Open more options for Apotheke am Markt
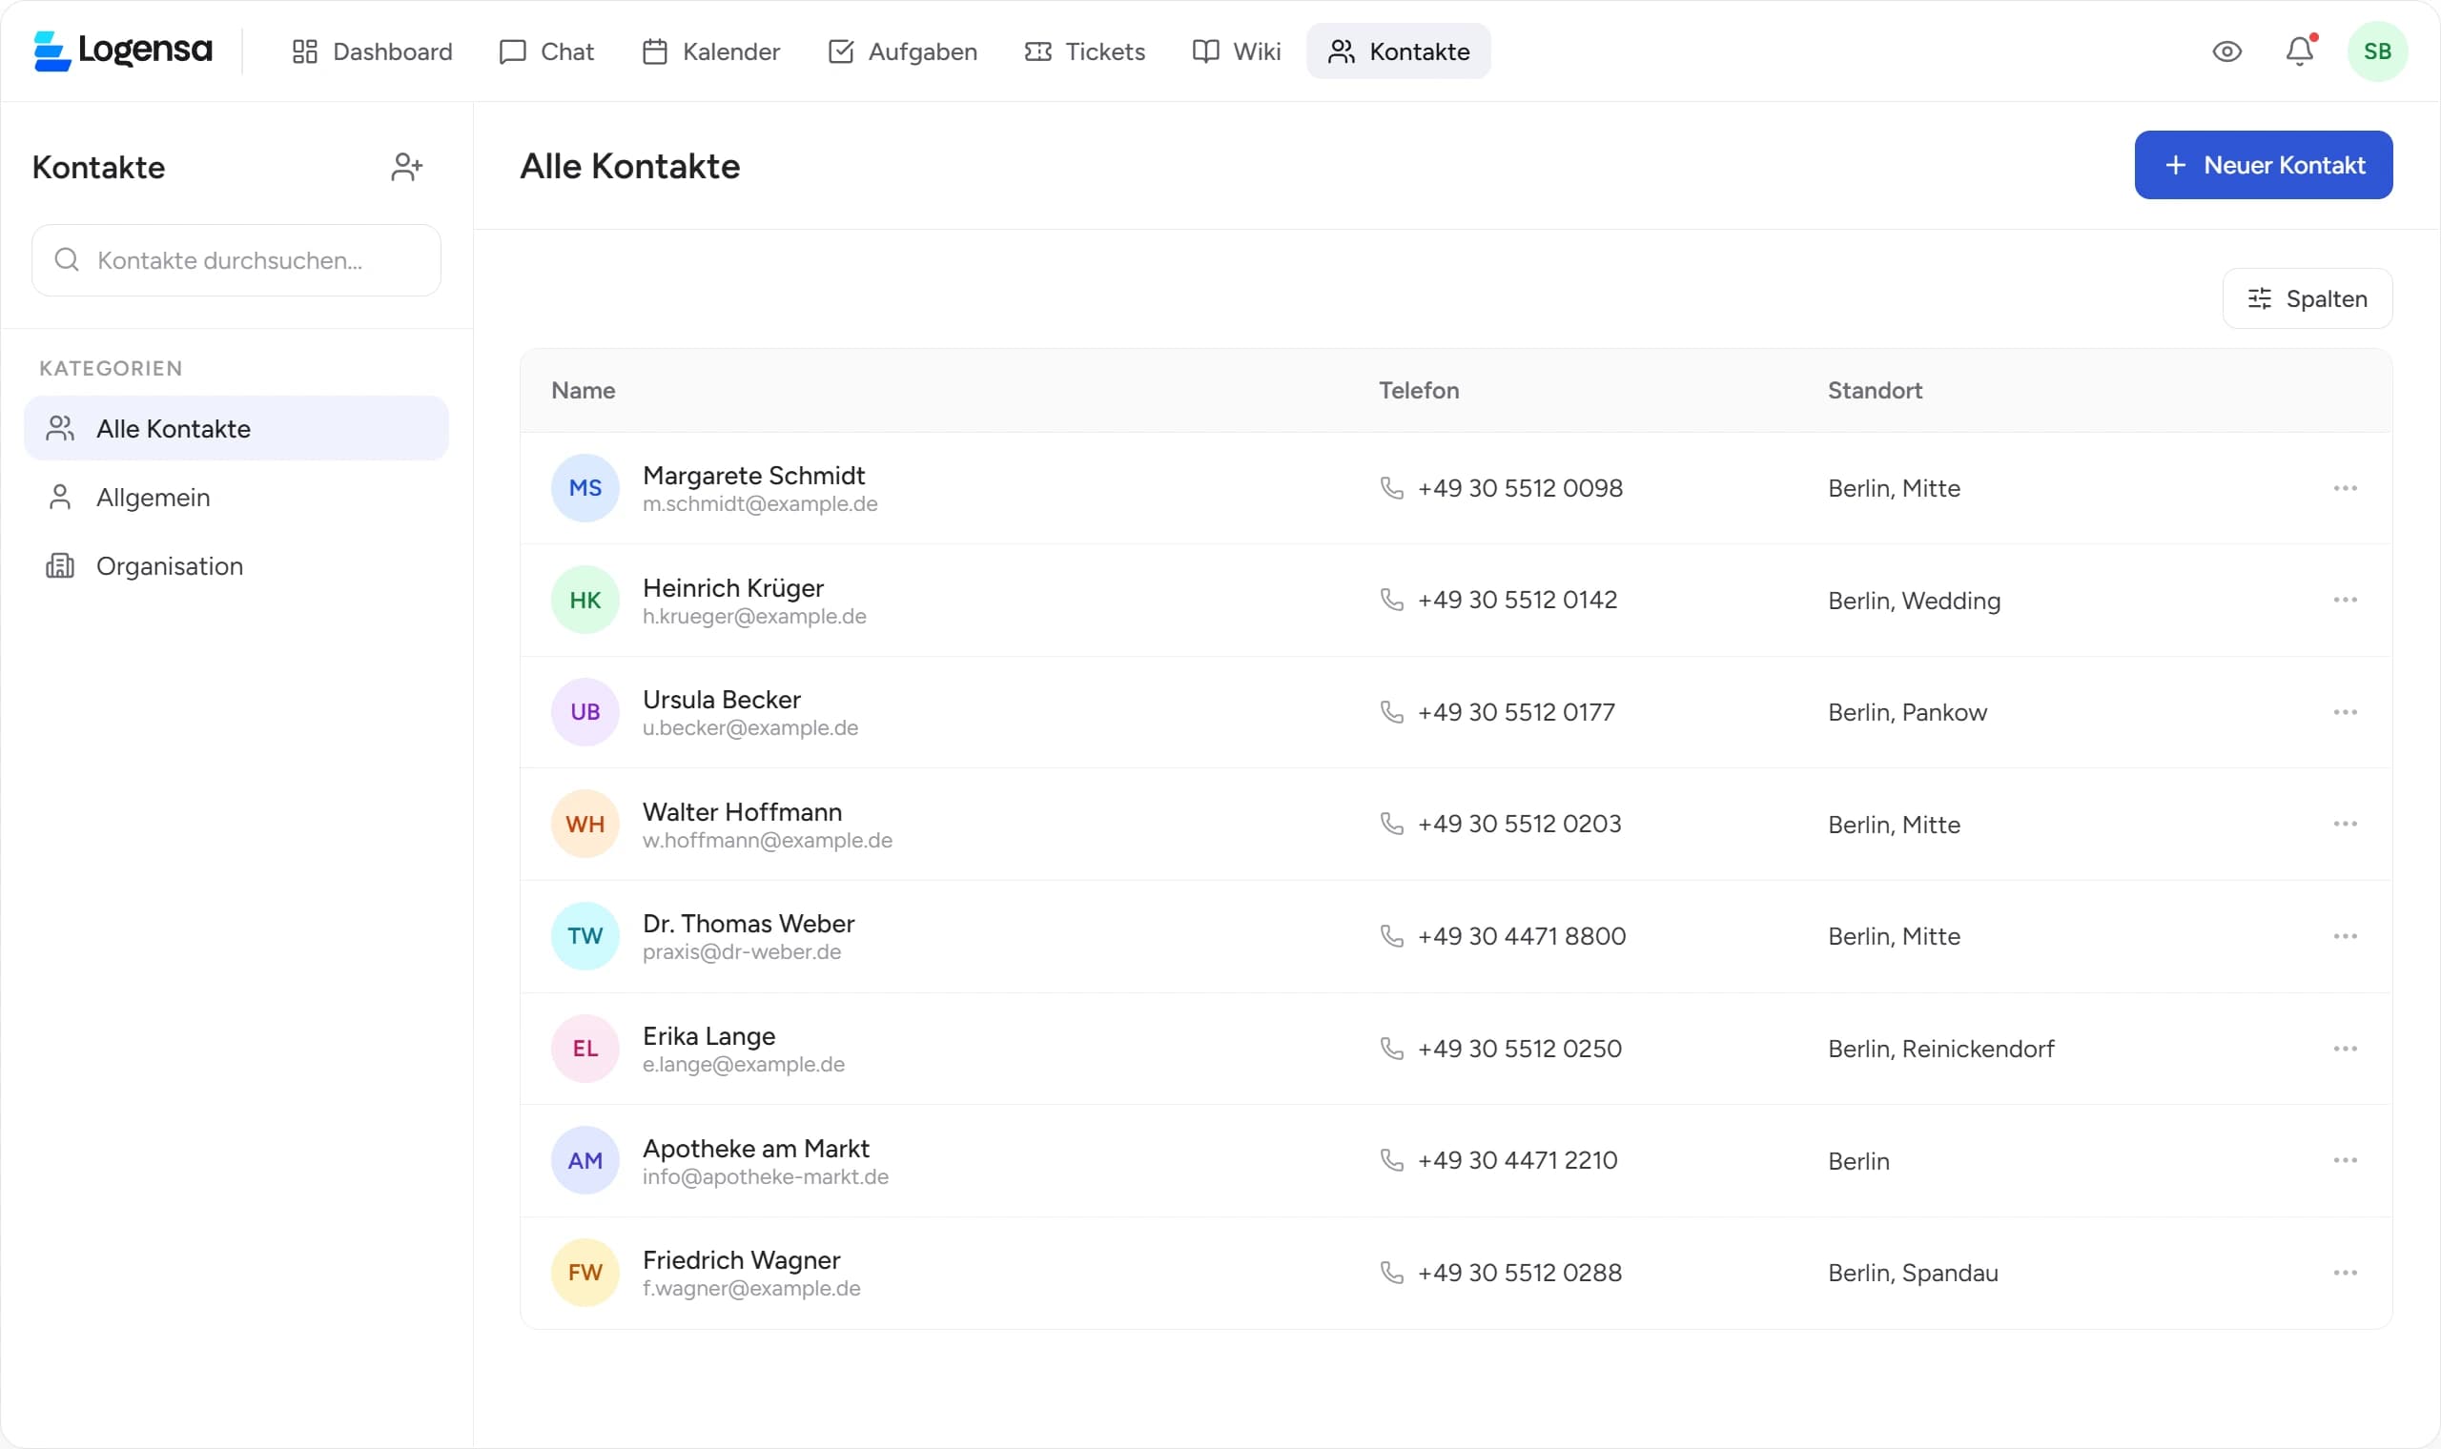2441x1449 pixels. click(2345, 1160)
